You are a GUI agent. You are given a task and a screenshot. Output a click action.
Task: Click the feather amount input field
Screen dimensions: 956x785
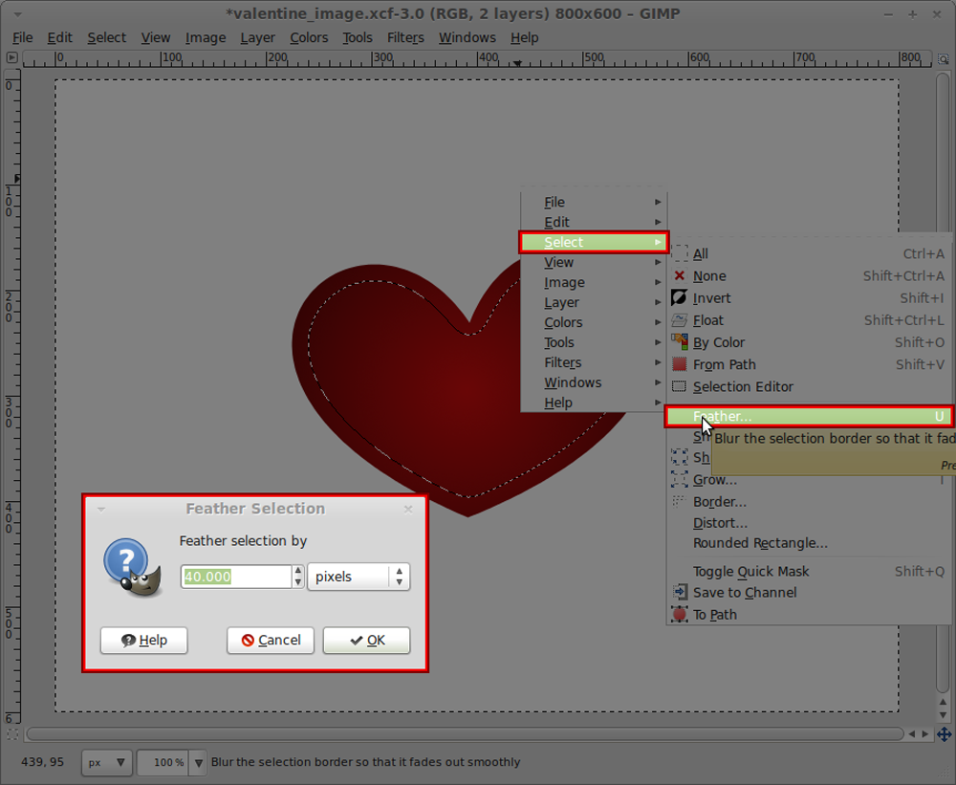pyautogui.click(x=236, y=577)
